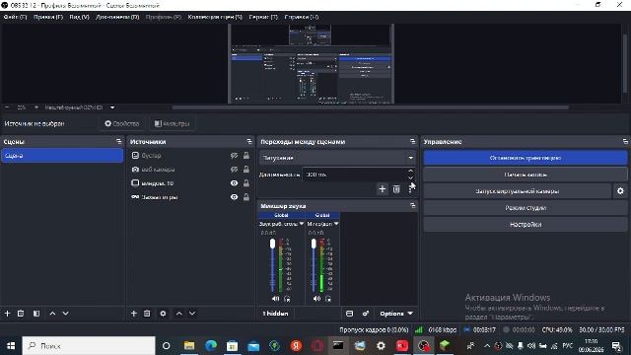Open the Вид menu

pyautogui.click(x=79, y=17)
